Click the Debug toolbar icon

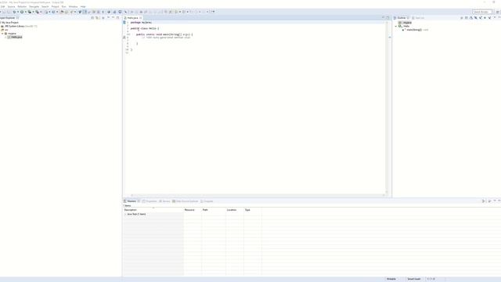click(14, 12)
